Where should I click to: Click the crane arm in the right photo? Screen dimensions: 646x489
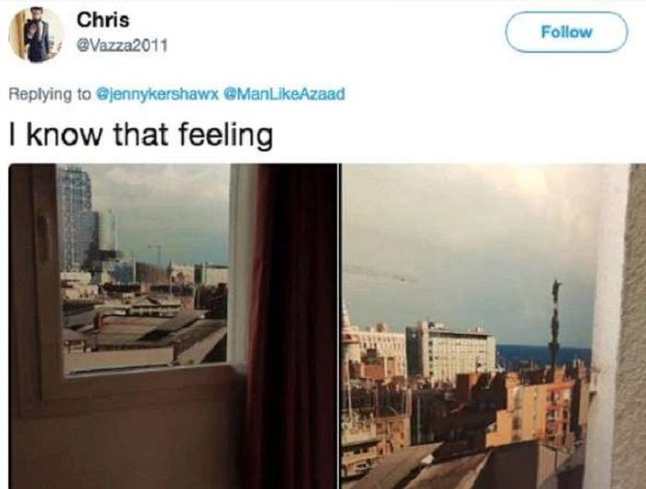tap(379, 274)
